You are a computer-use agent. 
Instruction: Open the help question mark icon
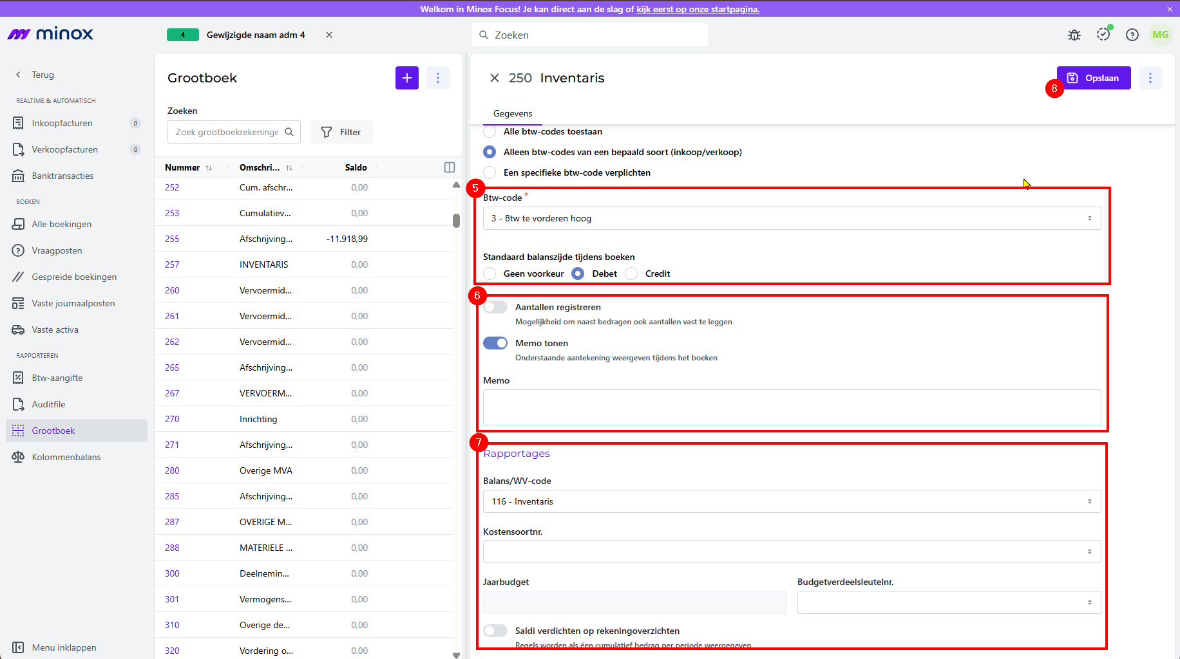pos(1132,35)
